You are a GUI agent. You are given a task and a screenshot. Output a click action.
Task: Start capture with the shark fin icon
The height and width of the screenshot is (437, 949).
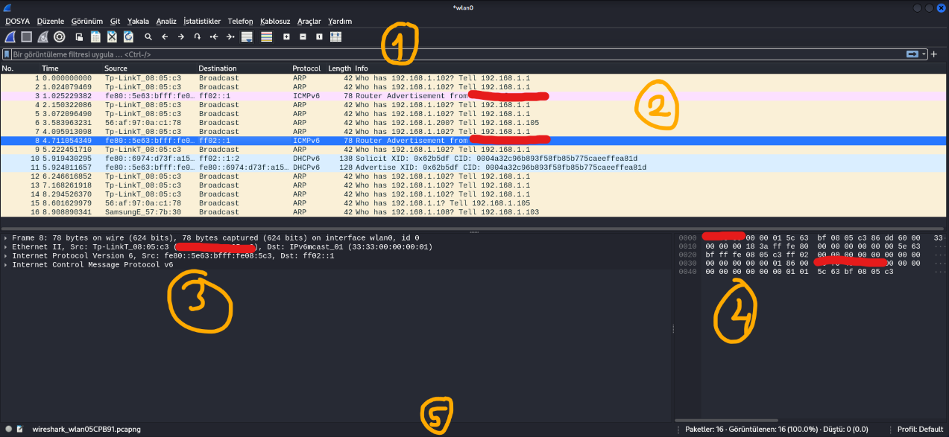10,36
